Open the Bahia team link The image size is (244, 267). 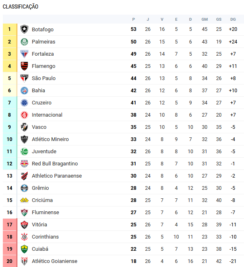39,90
